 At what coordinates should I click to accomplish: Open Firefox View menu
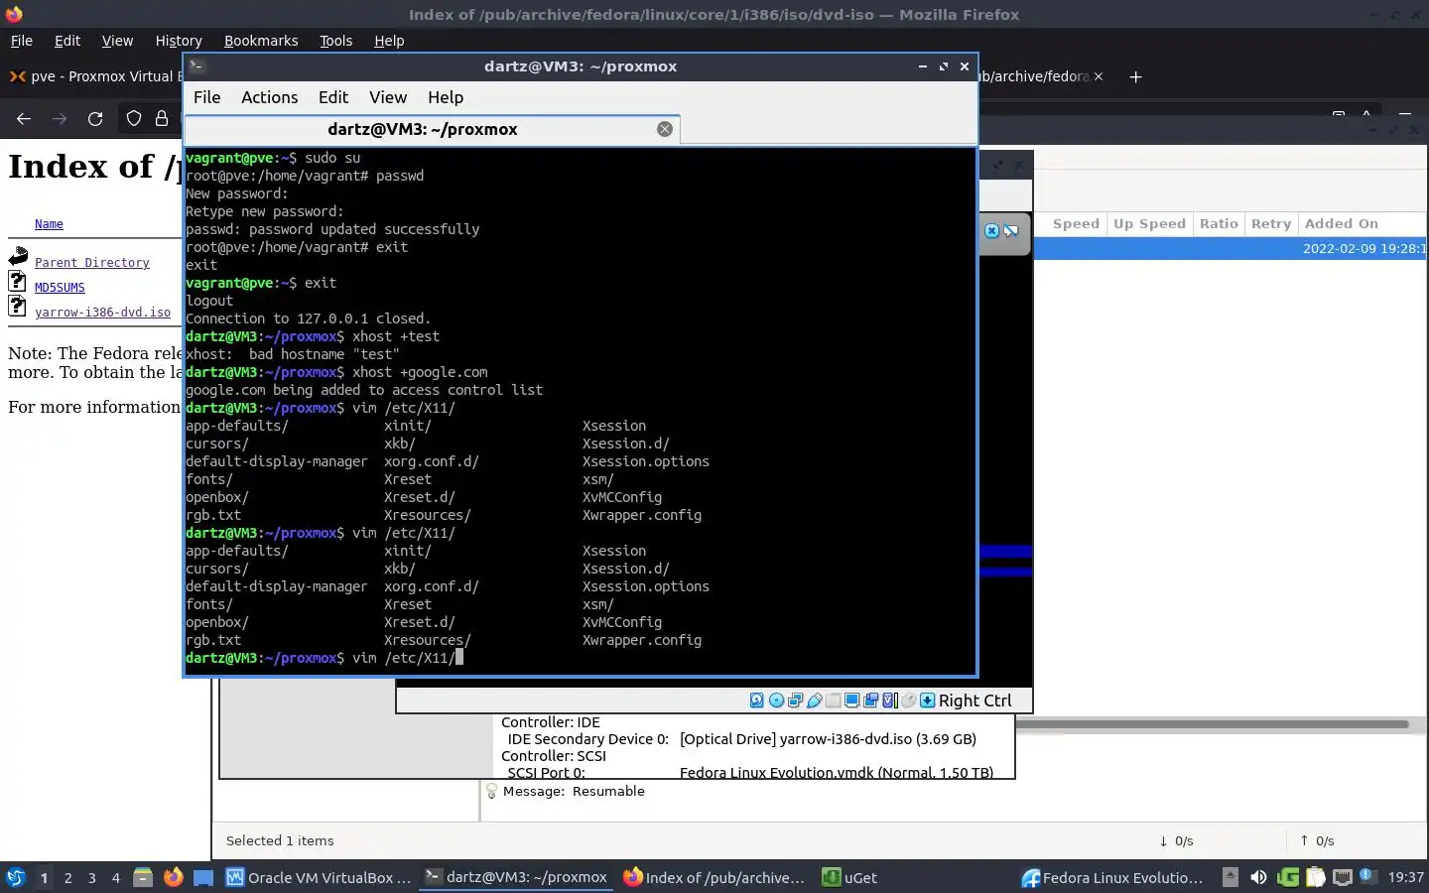click(x=117, y=41)
